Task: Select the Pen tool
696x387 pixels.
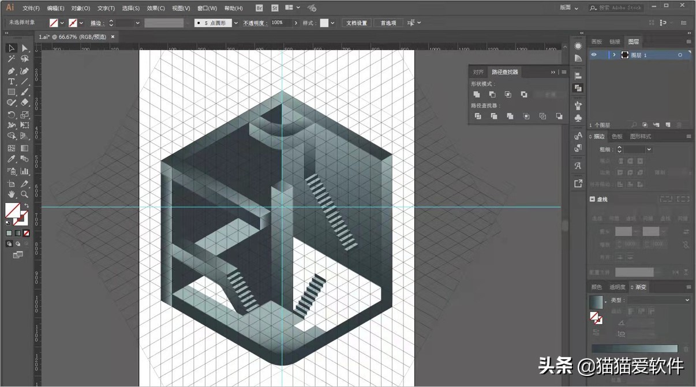Action: click(11, 70)
